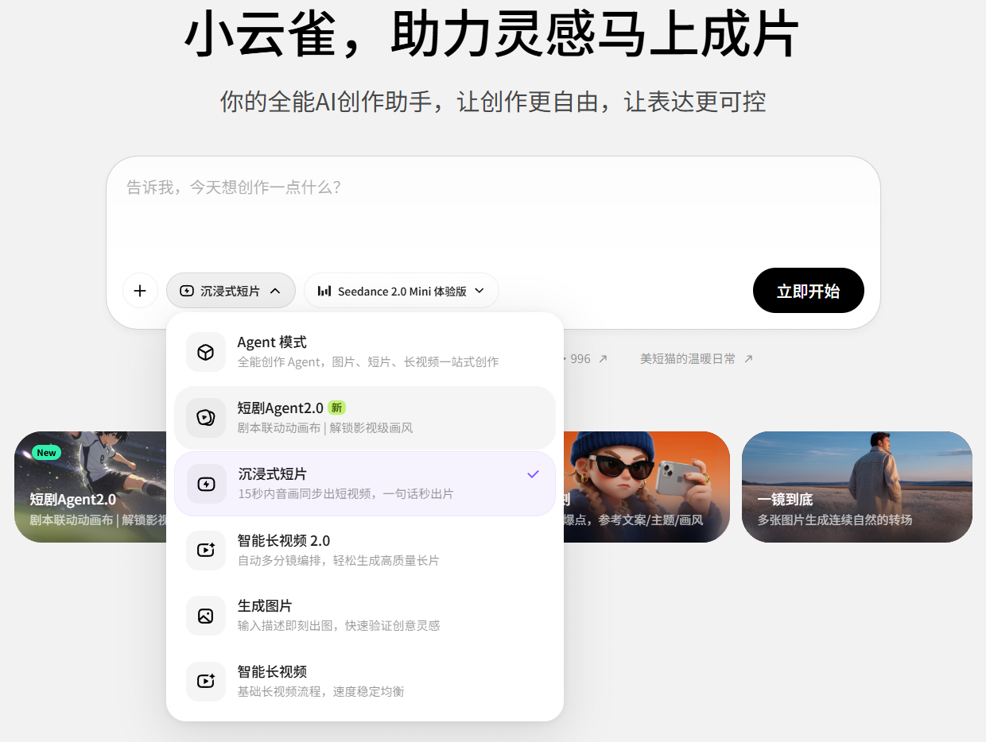Click the 立即开始 button
Screen dimensions: 986x742
click(808, 291)
